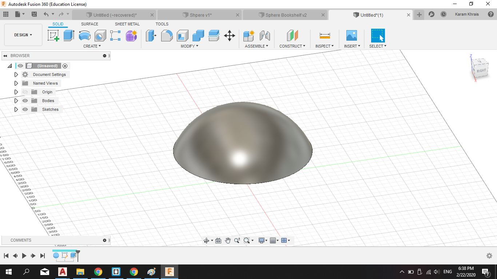Open the Karam Khrais account menu
This screenshot has width=497, height=279.
tap(467, 14)
